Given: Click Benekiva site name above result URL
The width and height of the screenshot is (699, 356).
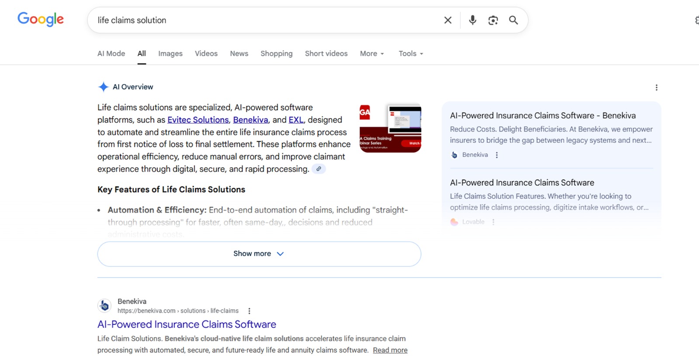Looking at the screenshot, I should click(x=132, y=301).
